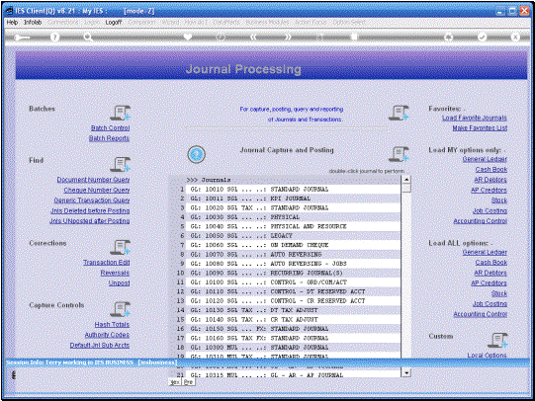Click the journals list scroll-up arrow
The height and width of the screenshot is (401, 535).
[x=406, y=179]
